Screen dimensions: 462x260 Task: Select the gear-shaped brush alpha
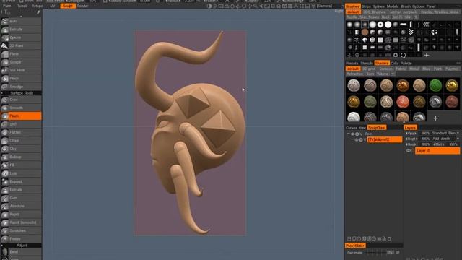396,55
